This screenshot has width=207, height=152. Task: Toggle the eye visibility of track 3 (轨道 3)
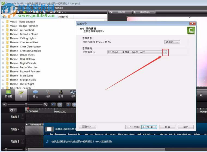pos(23,115)
